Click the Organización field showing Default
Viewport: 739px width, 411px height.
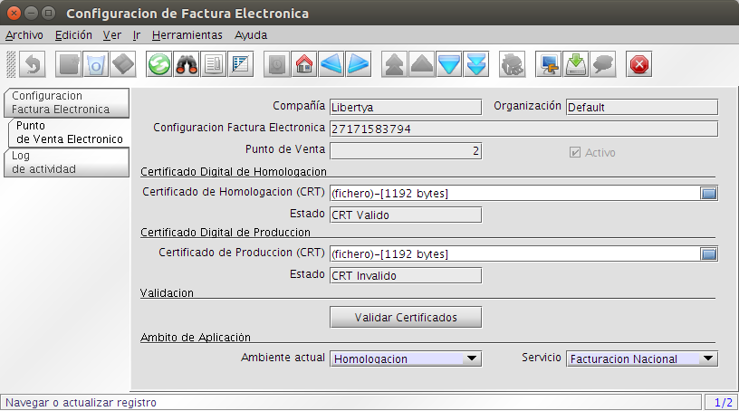642,107
